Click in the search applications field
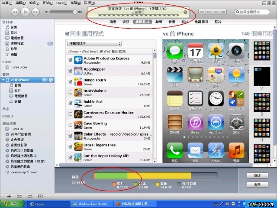The image size is (277, 208). click(x=252, y=12)
